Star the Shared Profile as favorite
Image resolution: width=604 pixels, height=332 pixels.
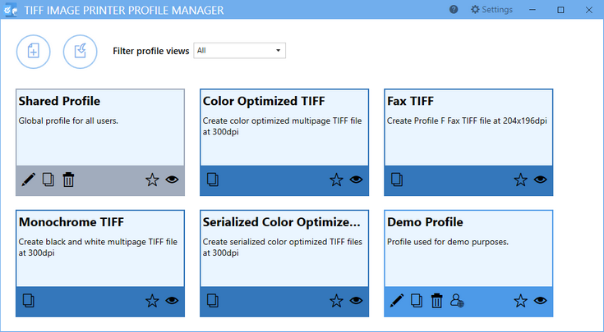(152, 180)
